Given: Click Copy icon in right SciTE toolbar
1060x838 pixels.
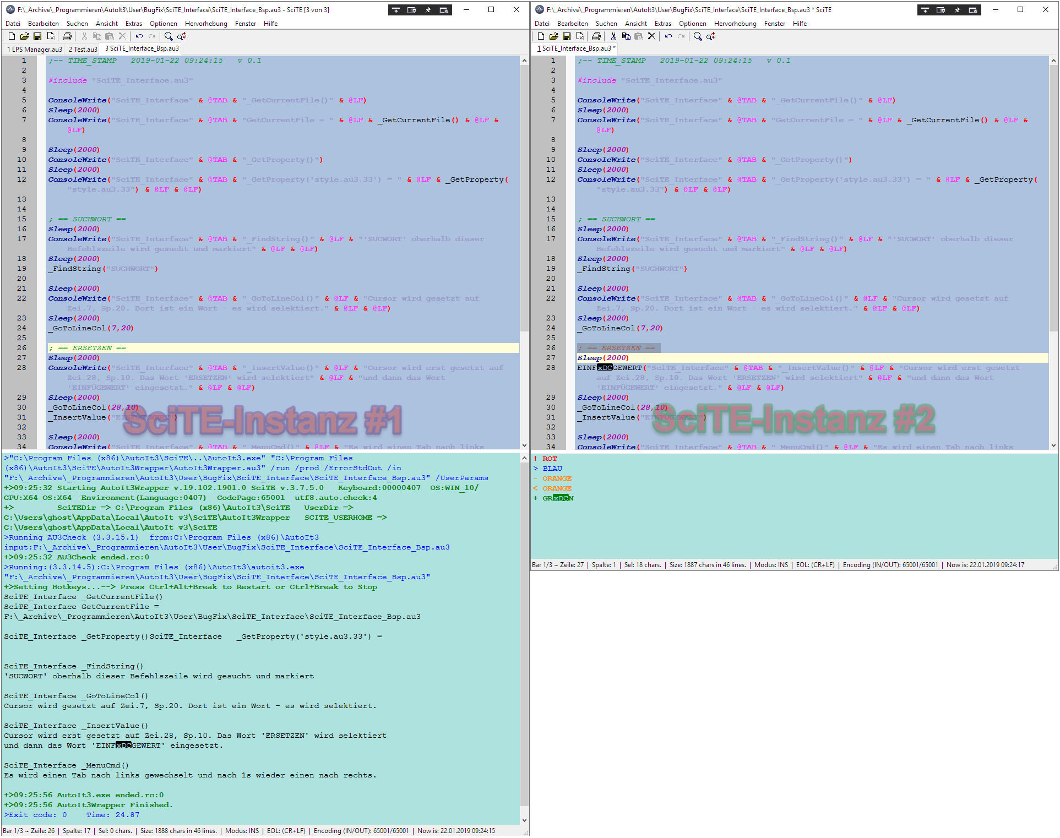Looking at the screenshot, I should point(626,36).
